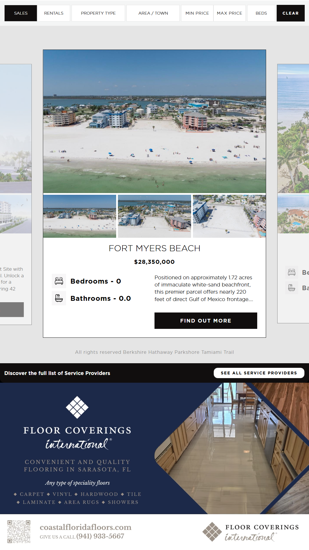Viewport: 309px width, 550px height.
Task: Click the Floor Coverings International footer logo
Action: 251,532
